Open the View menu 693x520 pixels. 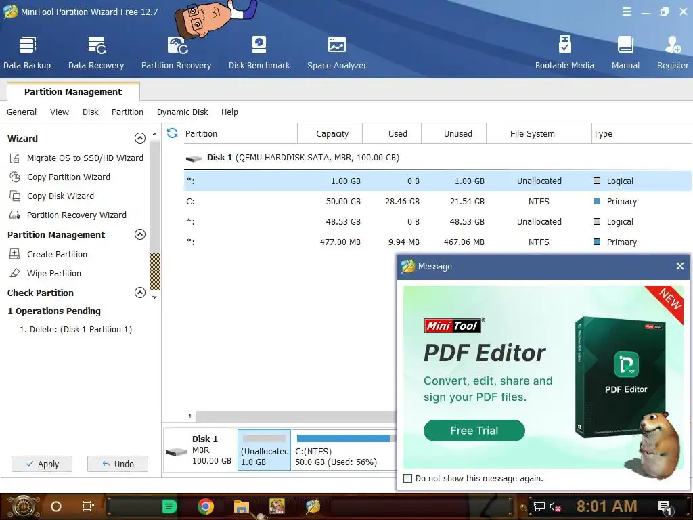[60, 112]
